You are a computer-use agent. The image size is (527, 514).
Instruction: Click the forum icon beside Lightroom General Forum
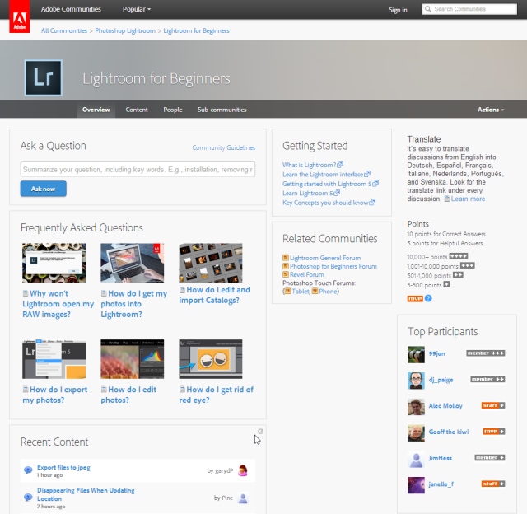point(286,258)
